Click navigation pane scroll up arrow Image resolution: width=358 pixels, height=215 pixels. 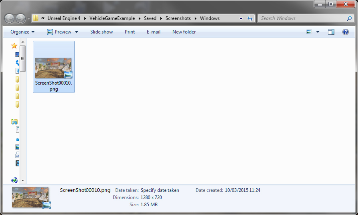pyautogui.click(x=23, y=42)
